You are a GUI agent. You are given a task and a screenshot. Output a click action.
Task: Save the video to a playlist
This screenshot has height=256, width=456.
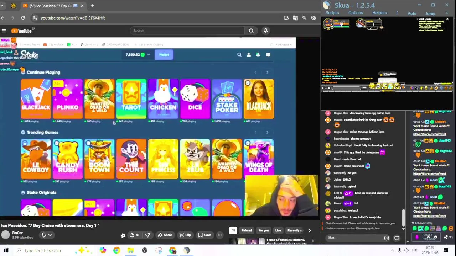tap(204, 235)
